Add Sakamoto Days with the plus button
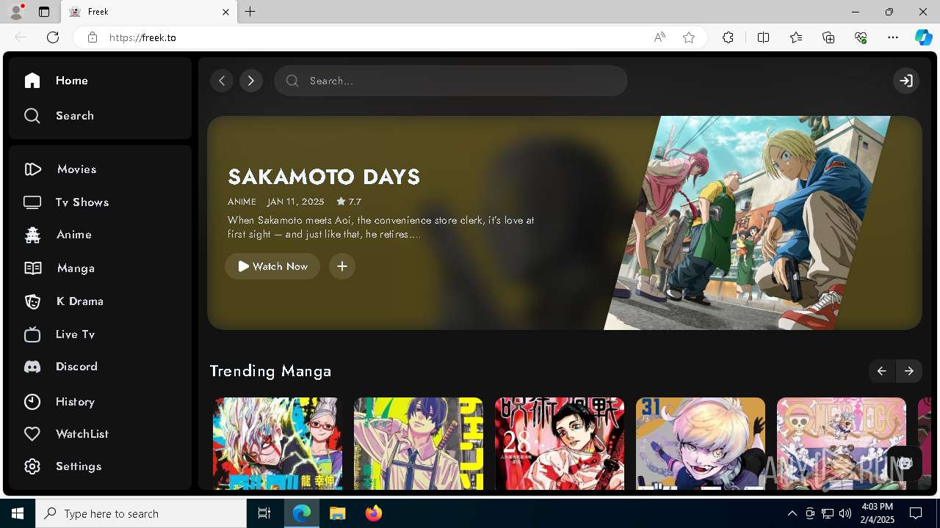 342,266
